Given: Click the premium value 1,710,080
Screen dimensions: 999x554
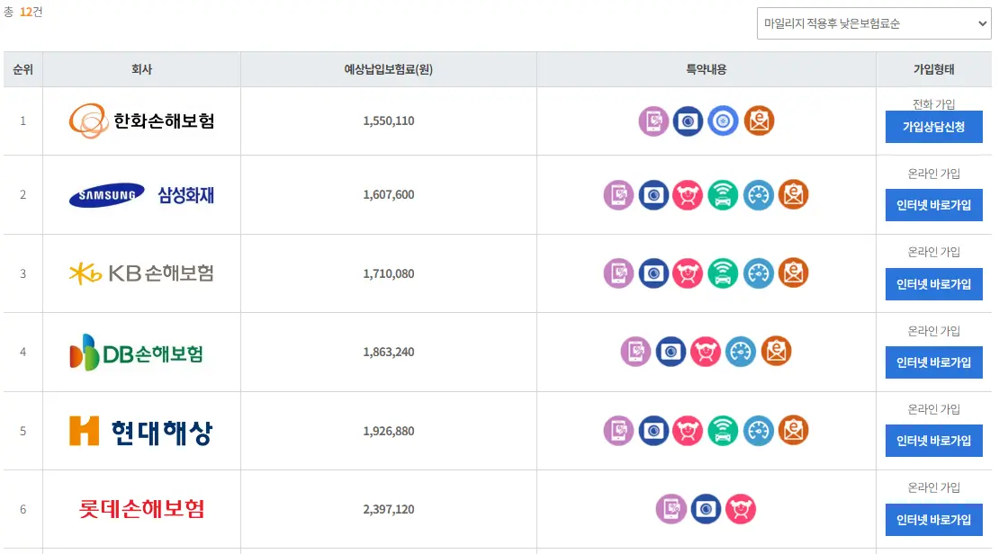Looking at the screenshot, I should (x=389, y=273).
